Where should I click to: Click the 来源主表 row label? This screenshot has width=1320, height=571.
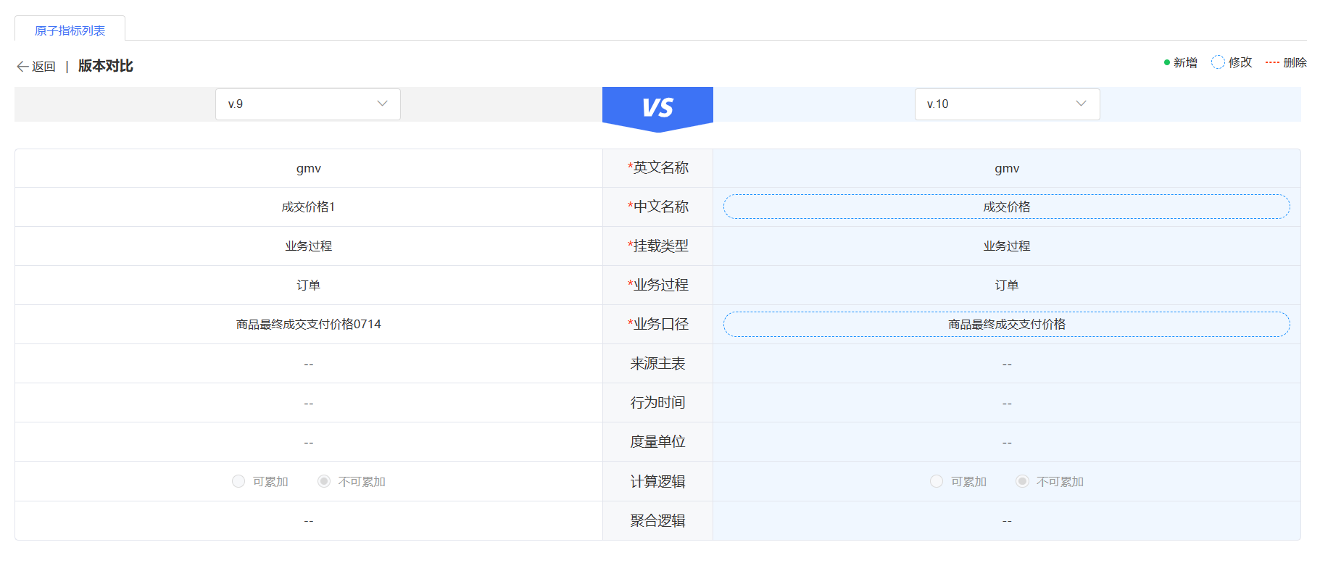click(x=658, y=364)
